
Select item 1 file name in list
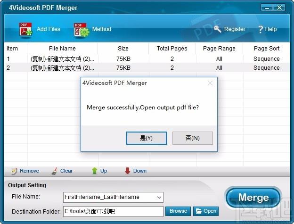(63, 59)
